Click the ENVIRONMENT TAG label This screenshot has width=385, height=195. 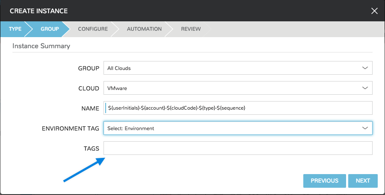tap(70, 128)
